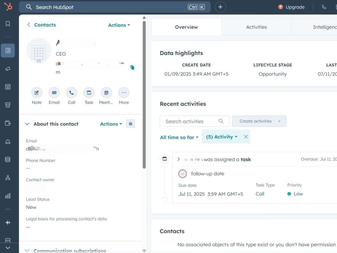Image resolution: width=337 pixels, height=253 pixels.
Task: Open the calling phone icon in top bar
Action: [324, 7]
